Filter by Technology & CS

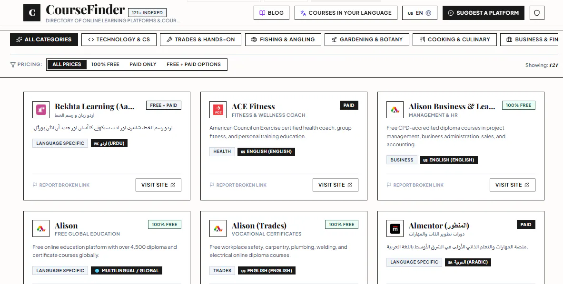click(119, 39)
